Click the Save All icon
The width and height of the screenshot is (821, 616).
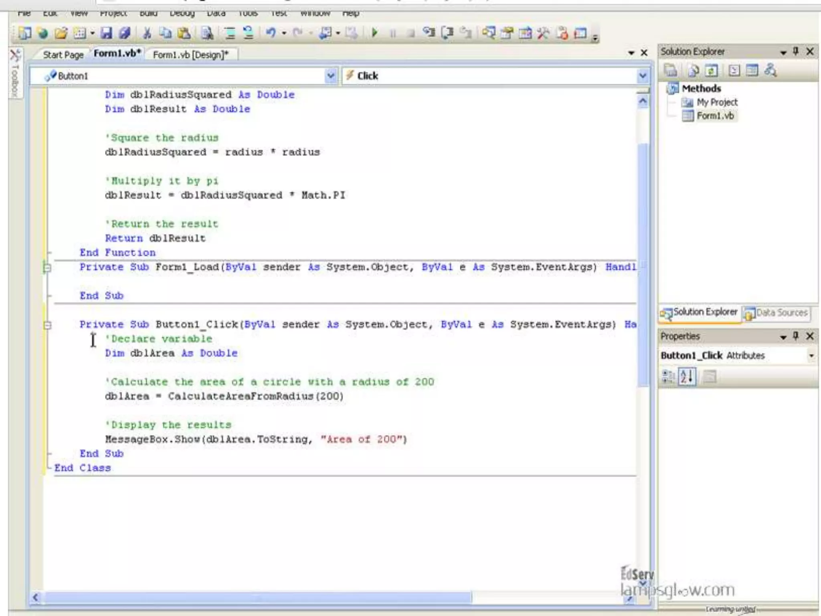(125, 33)
